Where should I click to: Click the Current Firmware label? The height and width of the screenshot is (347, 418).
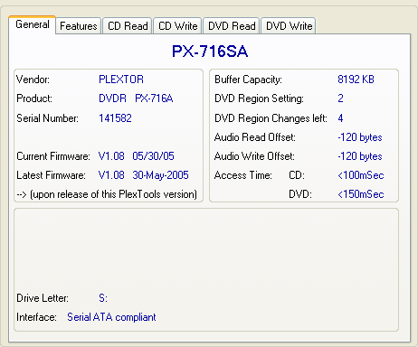pyautogui.click(x=53, y=156)
